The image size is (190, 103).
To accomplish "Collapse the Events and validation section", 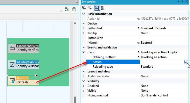I will click(x=84, y=47).
